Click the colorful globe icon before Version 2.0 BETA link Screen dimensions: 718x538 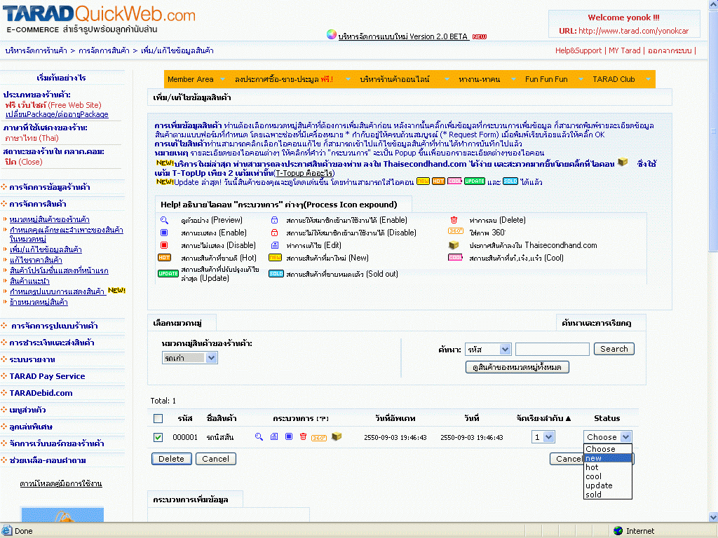tap(332, 34)
